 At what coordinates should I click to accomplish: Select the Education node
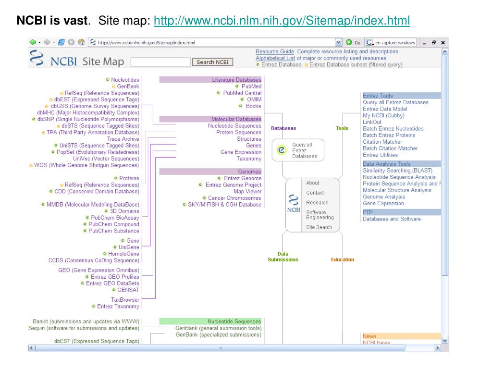[x=342, y=259]
